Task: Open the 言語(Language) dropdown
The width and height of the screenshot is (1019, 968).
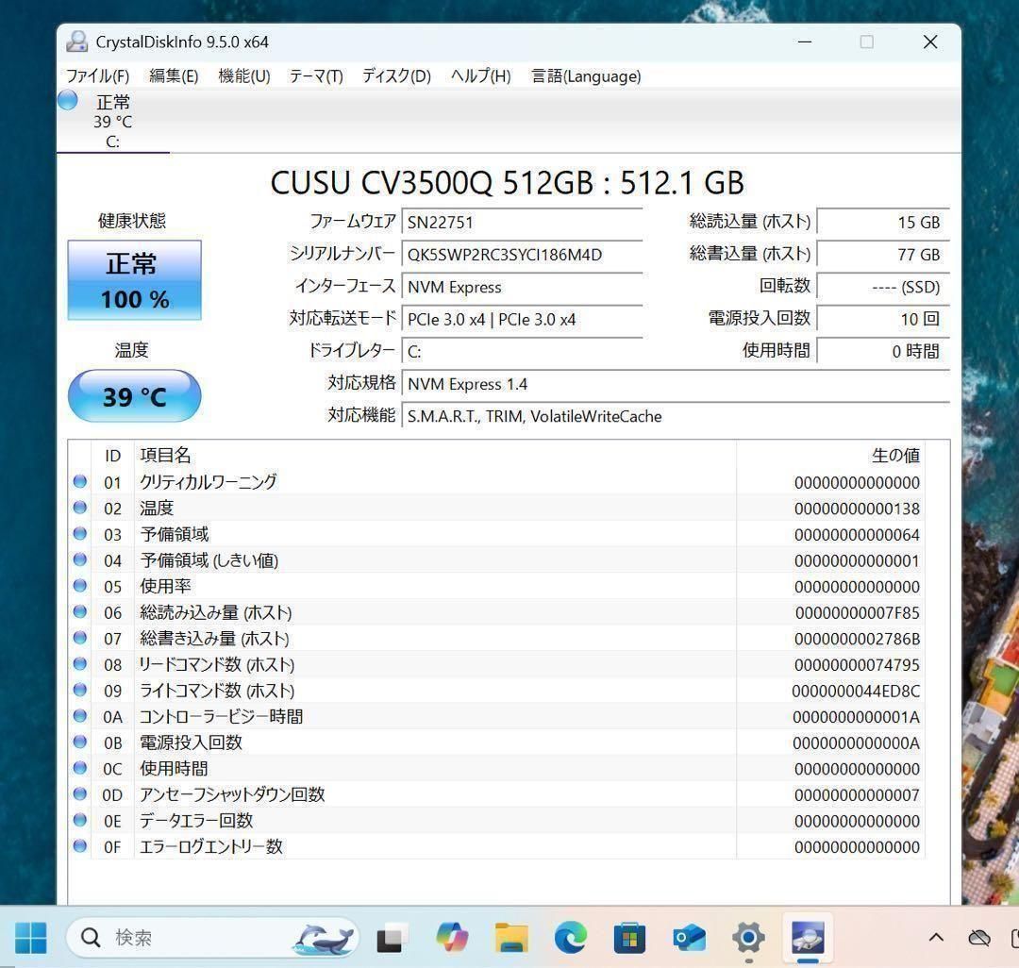Action: click(x=585, y=76)
